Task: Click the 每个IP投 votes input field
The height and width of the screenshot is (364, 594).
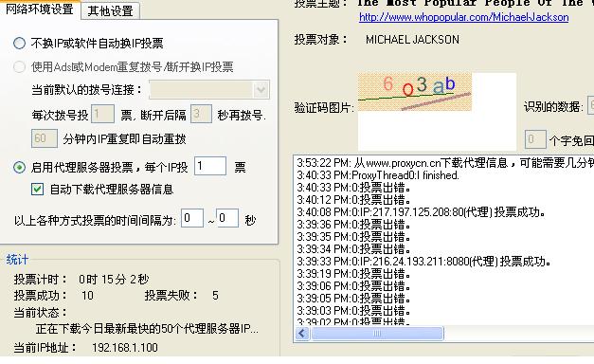Action: 210,166
